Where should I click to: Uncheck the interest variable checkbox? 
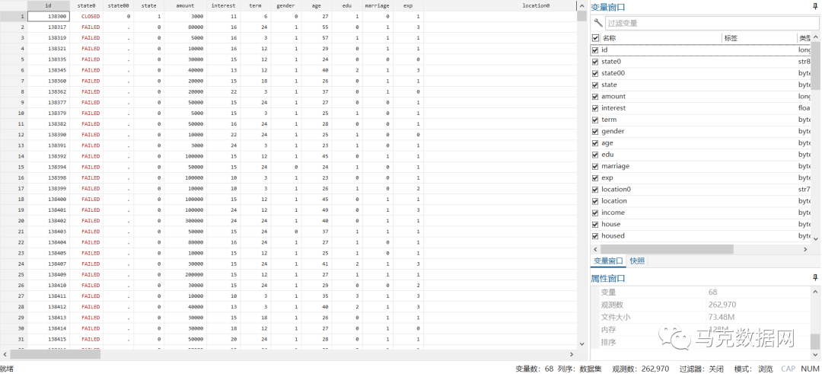tap(595, 108)
